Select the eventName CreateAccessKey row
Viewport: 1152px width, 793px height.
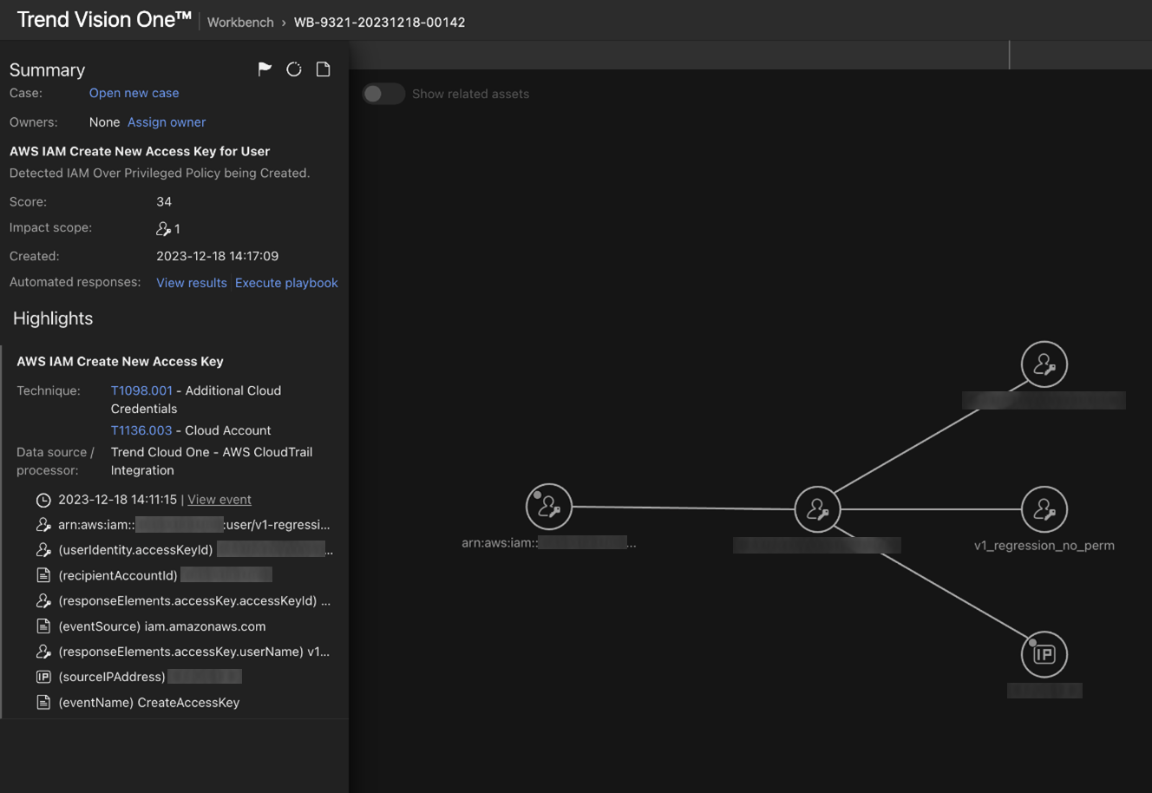point(148,703)
